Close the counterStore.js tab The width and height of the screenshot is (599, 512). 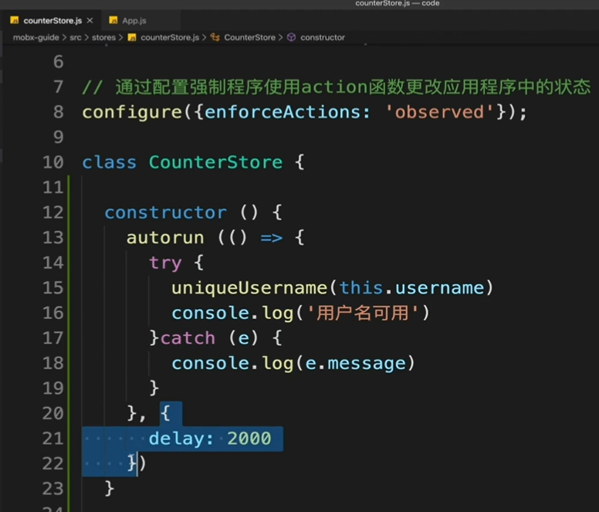[90, 20]
